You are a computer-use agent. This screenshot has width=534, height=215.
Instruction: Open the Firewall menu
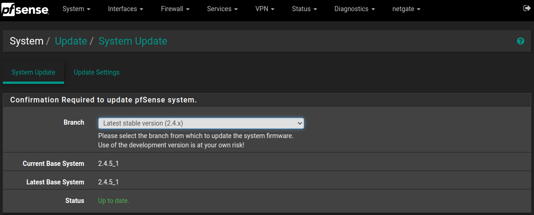tap(175, 9)
